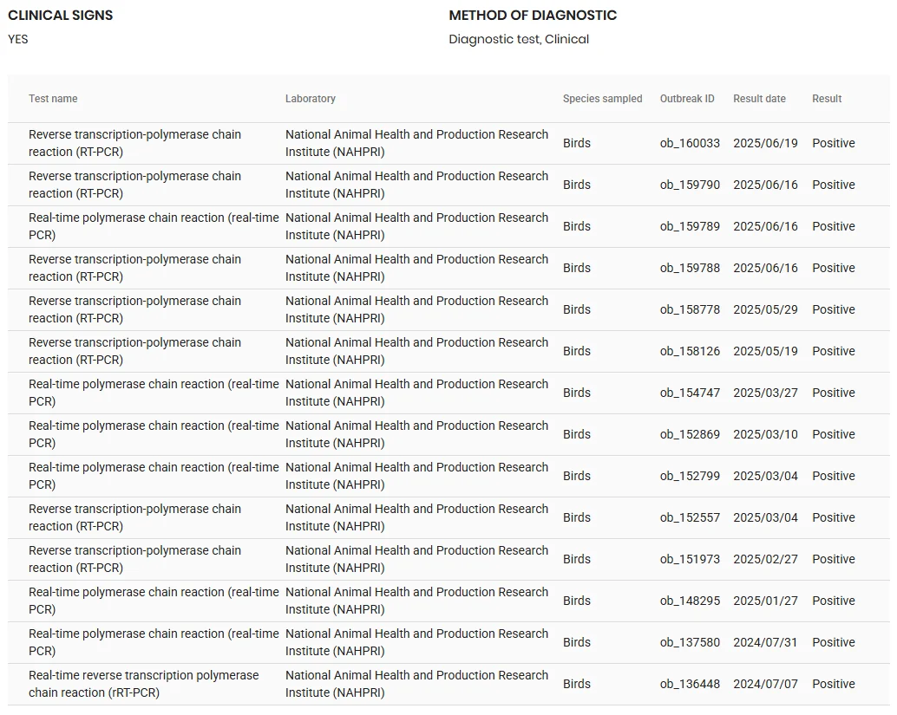This screenshot has height=715, width=897.
Task: Select outbreak ID ob_137580
Action: click(690, 642)
